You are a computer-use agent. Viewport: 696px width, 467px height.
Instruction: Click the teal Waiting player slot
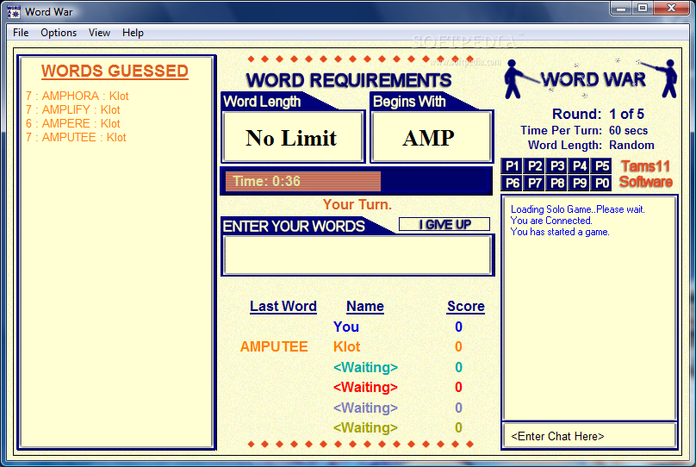pyautogui.click(x=365, y=367)
